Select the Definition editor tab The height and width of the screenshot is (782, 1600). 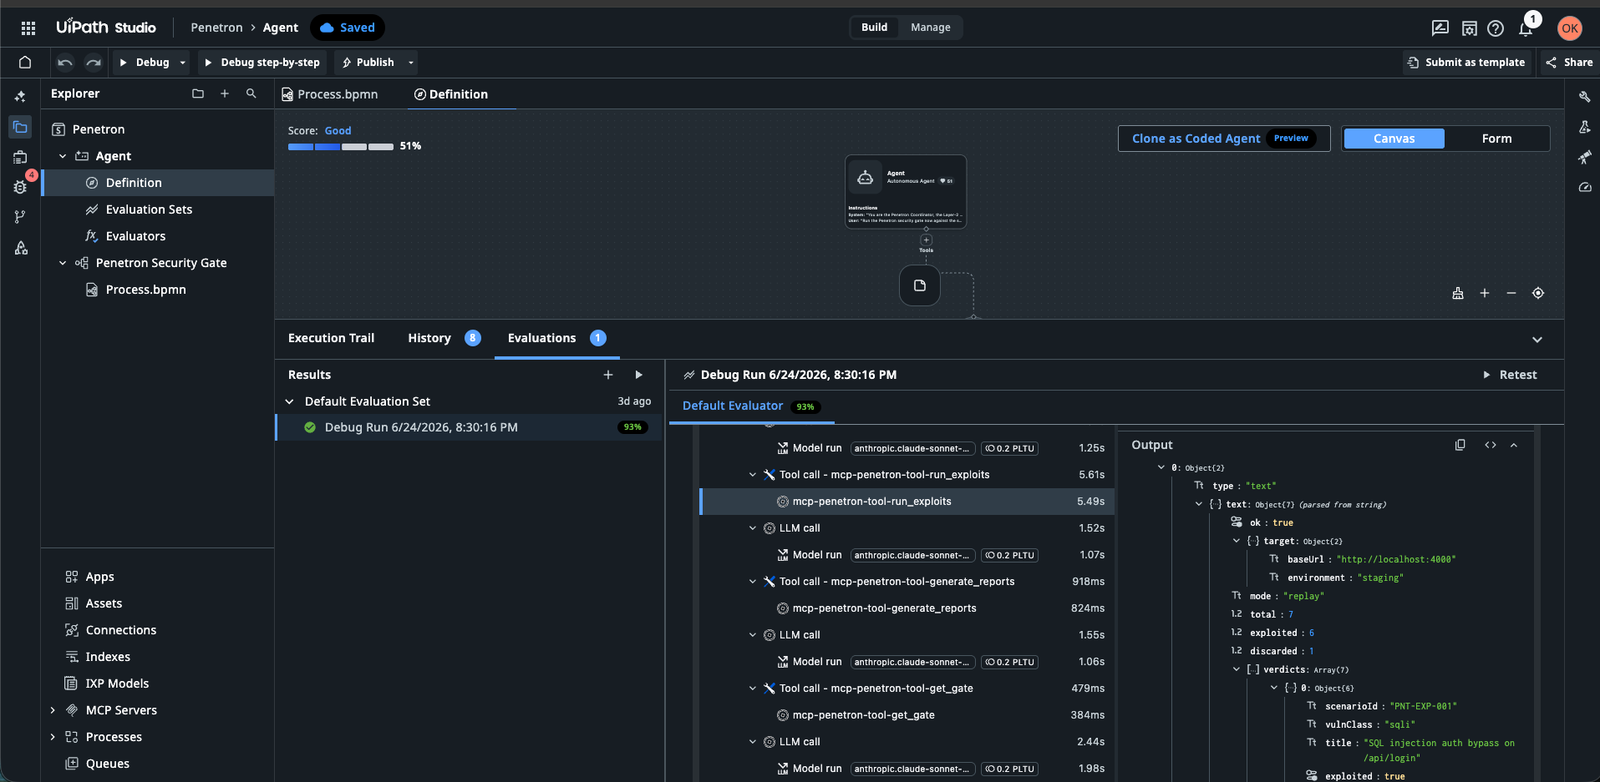[451, 94]
